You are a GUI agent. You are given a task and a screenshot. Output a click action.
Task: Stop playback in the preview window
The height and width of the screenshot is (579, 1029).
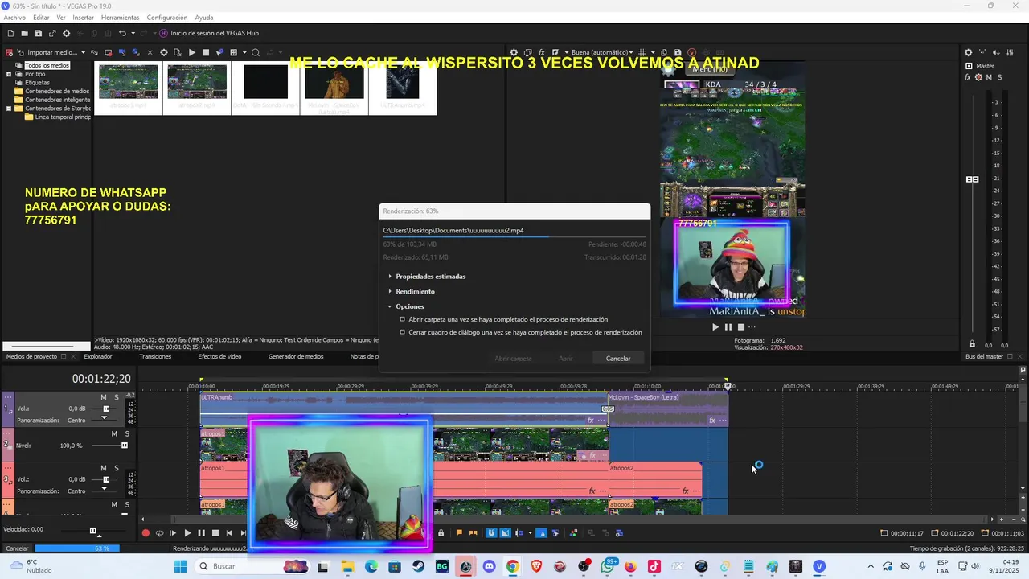[x=741, y=326]
